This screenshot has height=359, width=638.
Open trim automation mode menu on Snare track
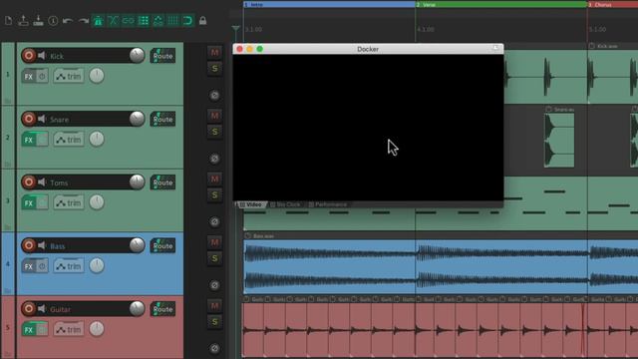pyautogui.click(x=69, y=140)
